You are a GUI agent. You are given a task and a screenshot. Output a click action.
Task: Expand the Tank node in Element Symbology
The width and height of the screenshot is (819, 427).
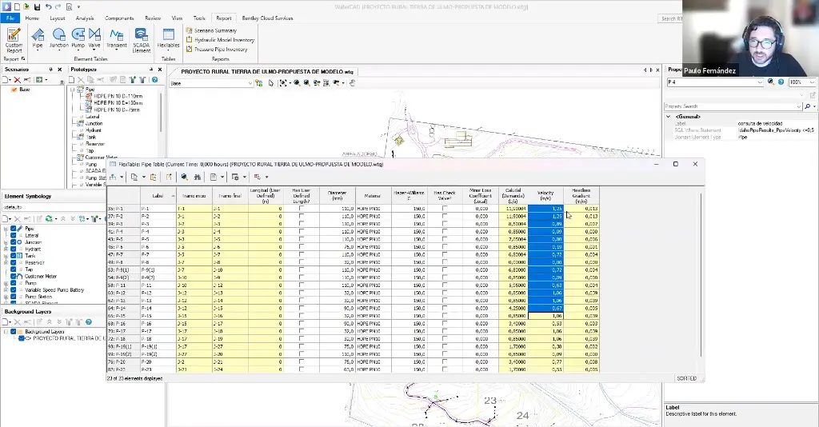coord(6,256)
